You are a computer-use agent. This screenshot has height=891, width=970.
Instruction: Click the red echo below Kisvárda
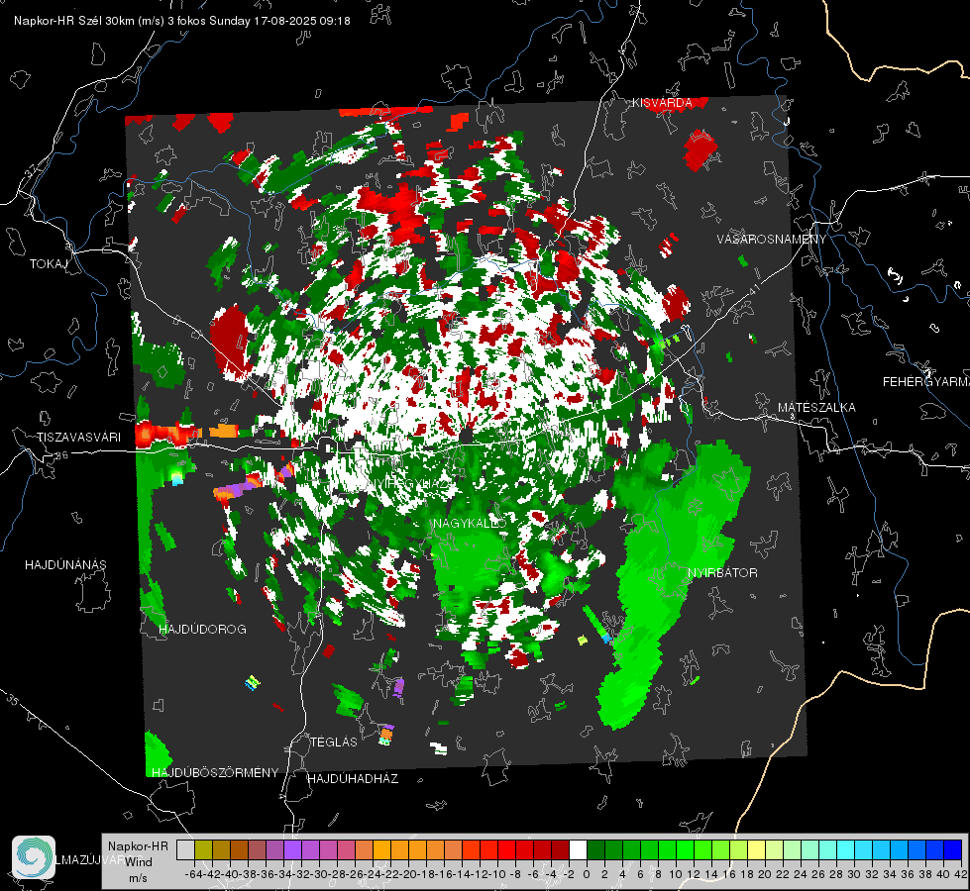click(x=701, y=149)
